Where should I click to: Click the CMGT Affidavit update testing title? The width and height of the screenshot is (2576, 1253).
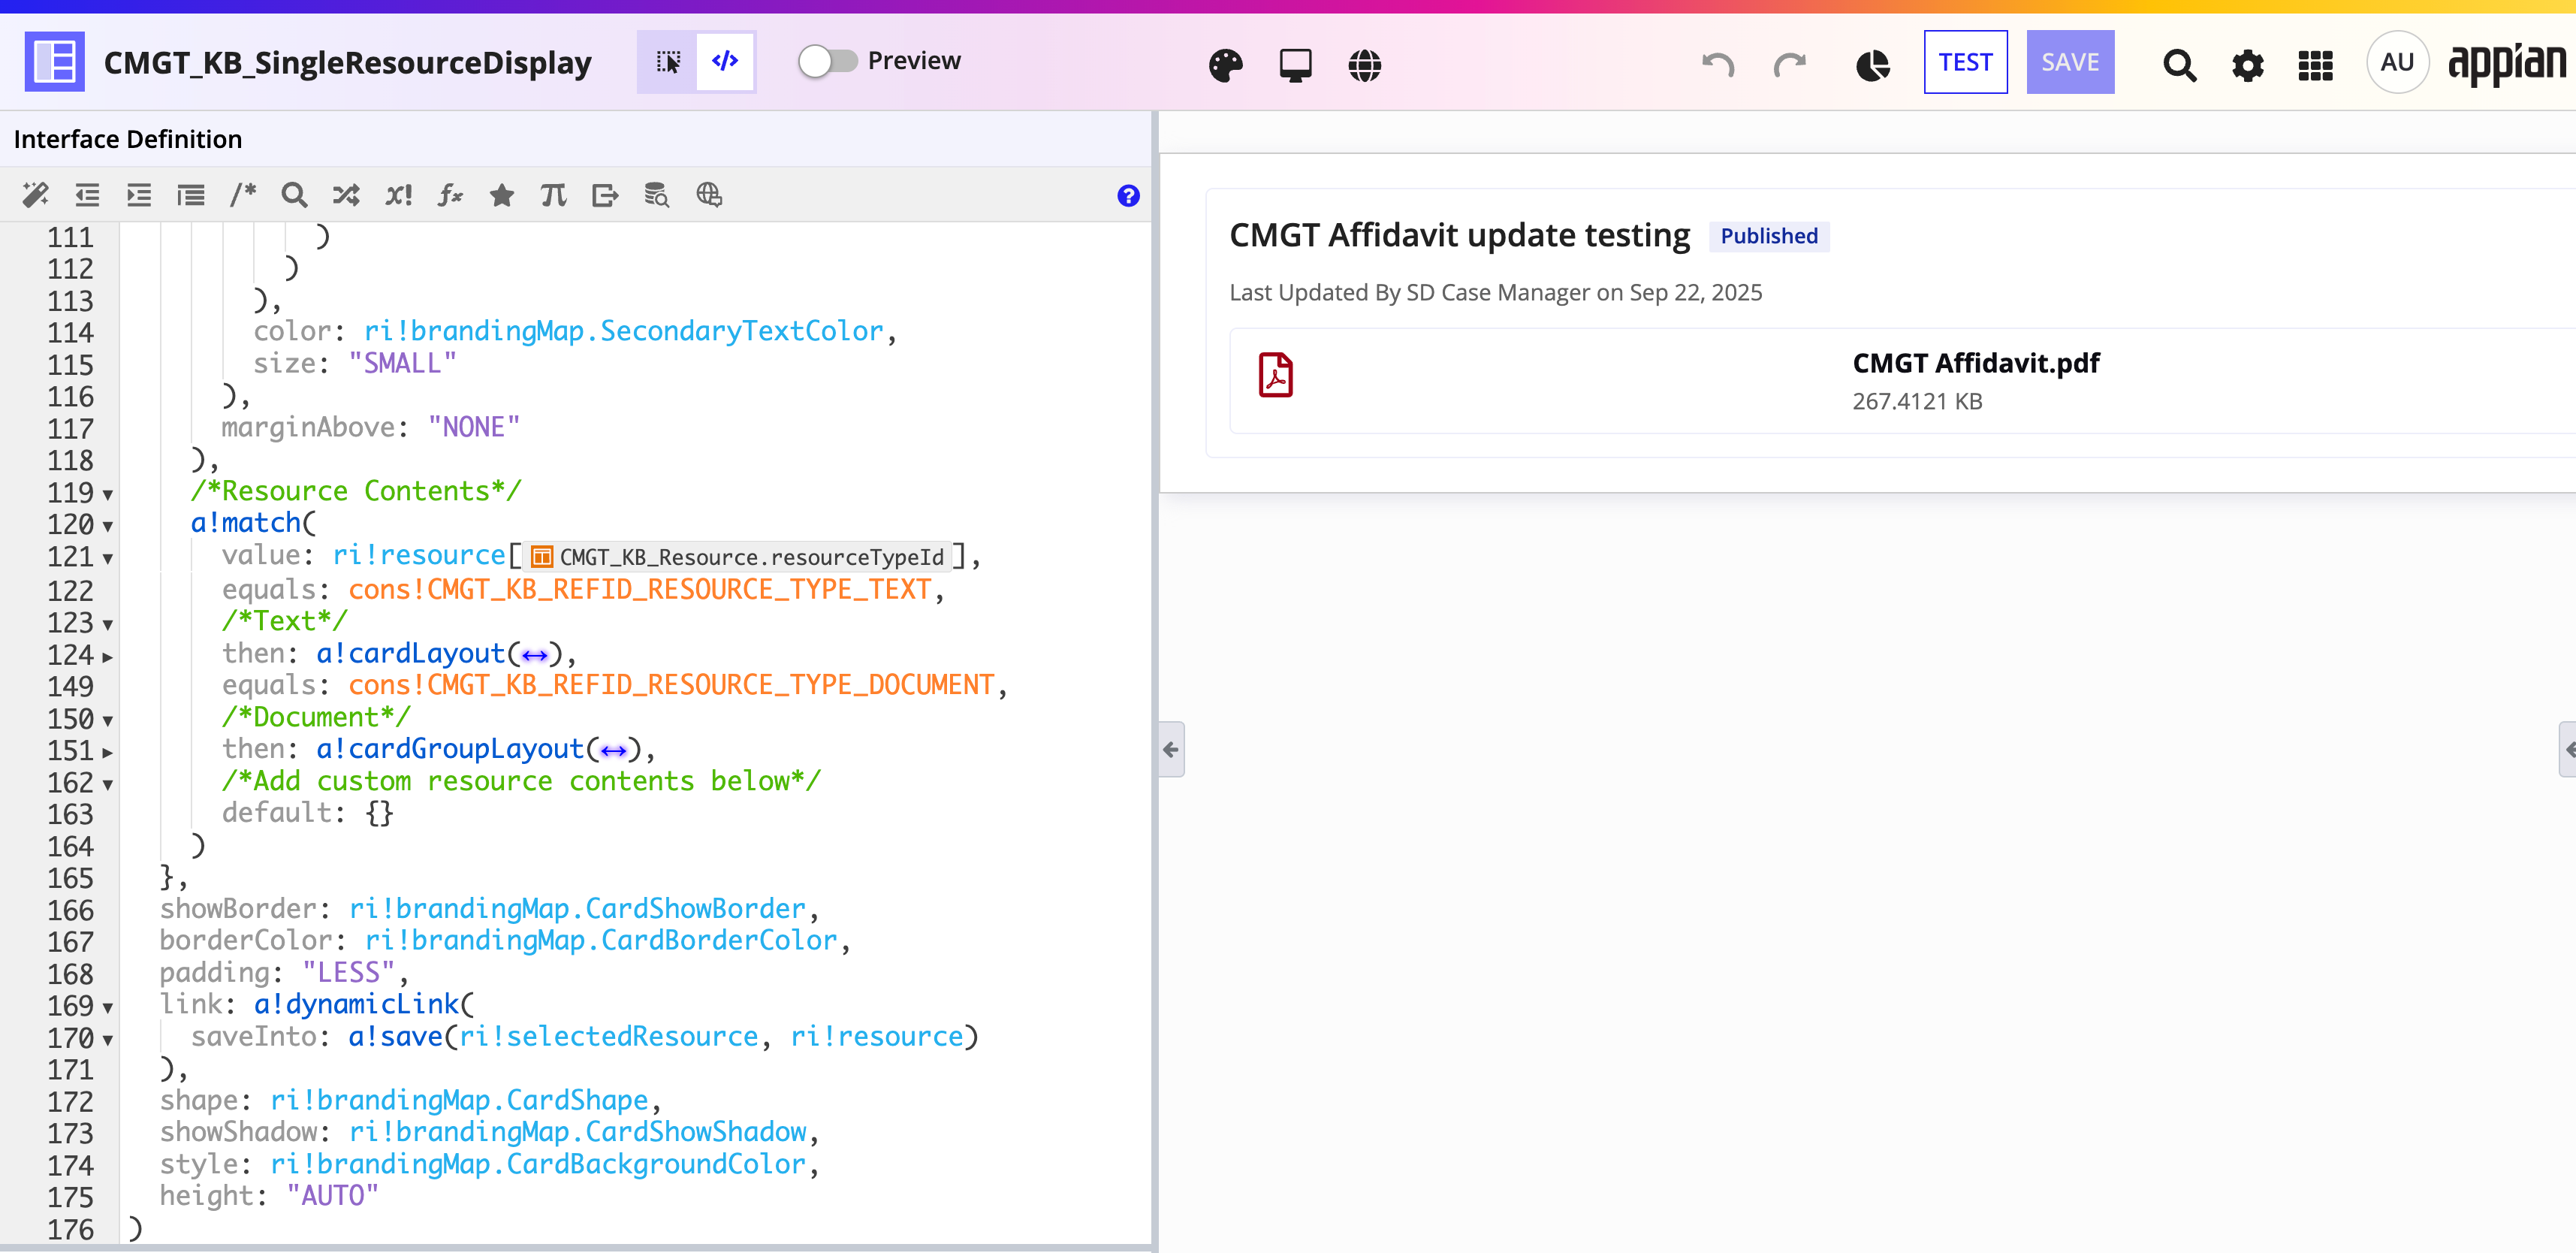click(1459, 235)
